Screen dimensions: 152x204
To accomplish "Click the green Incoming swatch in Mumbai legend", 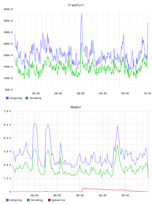I will (x=28, y=200).
